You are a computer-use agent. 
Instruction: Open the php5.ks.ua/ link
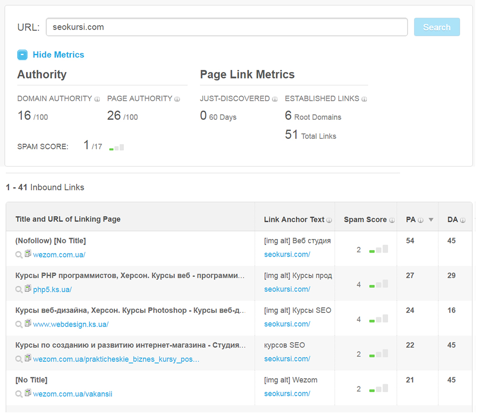pyautogui.click(x=52, y=290)
